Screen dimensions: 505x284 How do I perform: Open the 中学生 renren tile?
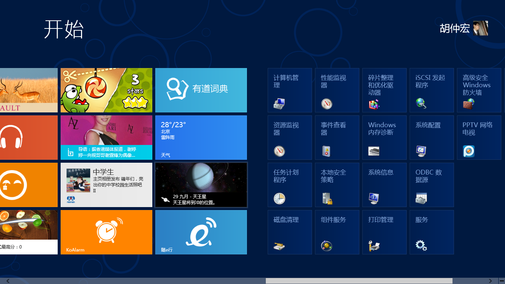pos(106,185)
